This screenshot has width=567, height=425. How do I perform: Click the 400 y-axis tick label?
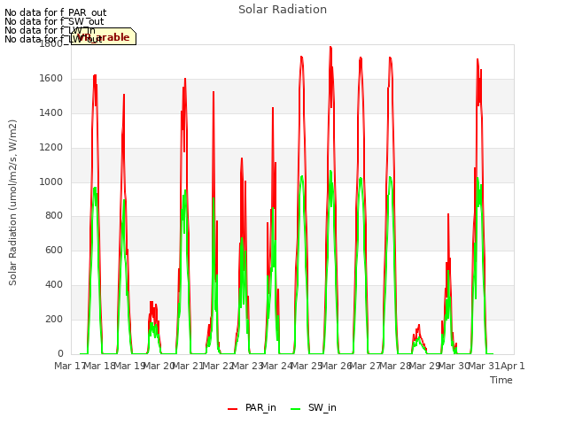(x=54, y=285)
